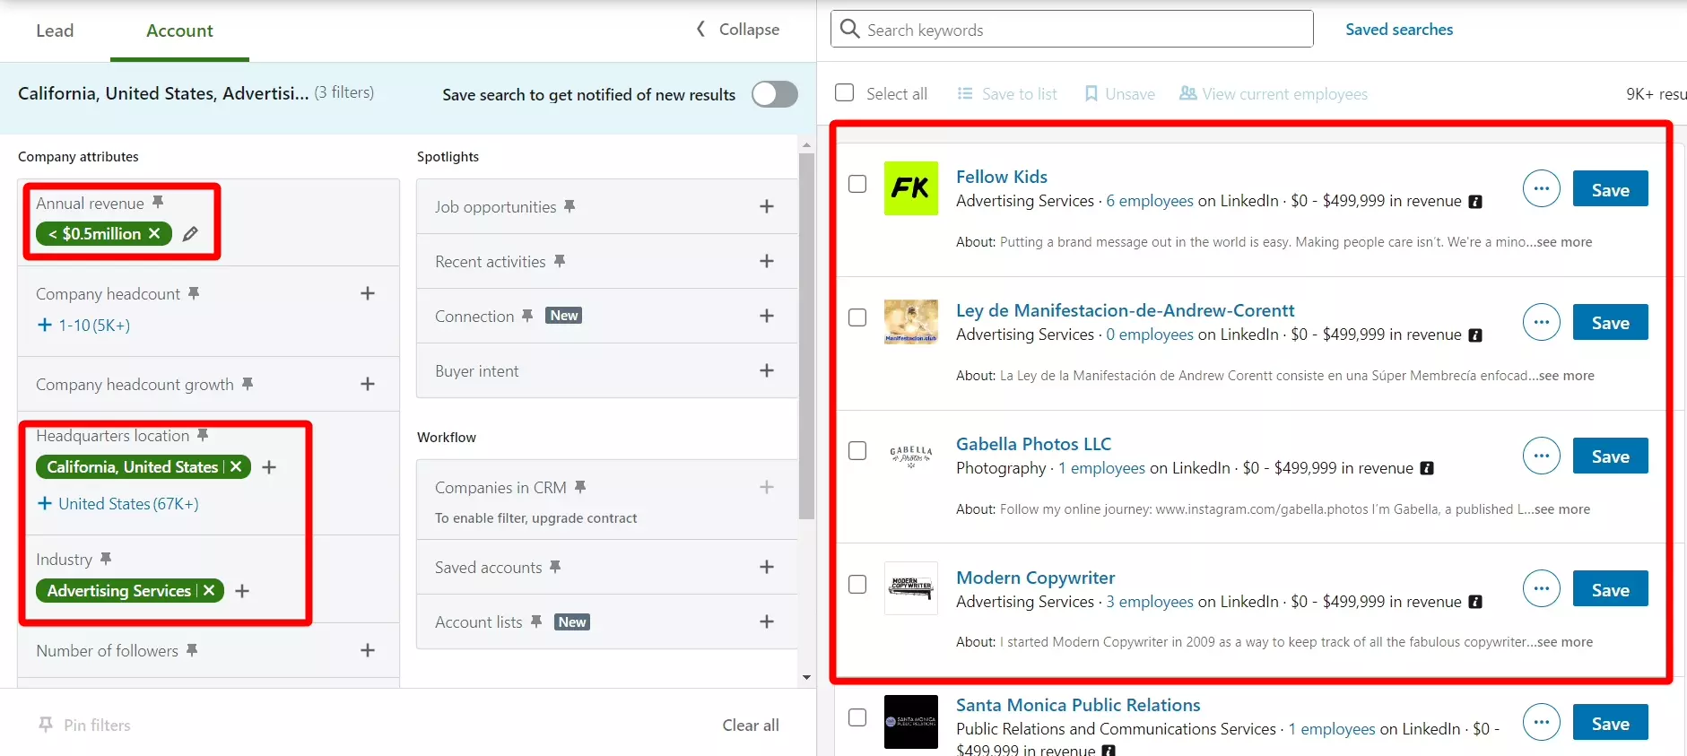Collapse the filters panel
The image size is (1687, 756).
tap(738, 30)
